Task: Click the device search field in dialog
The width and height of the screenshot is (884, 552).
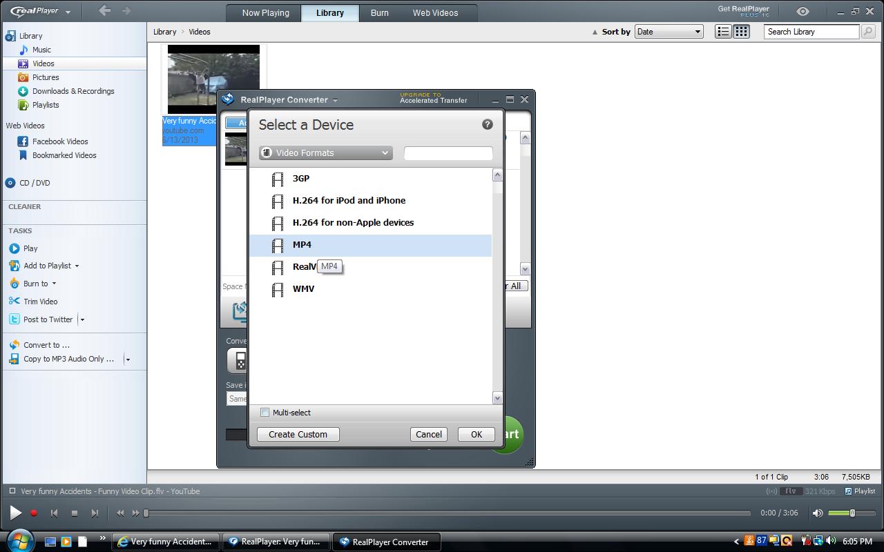Action: pyautogui.click(x=448, y=153)
